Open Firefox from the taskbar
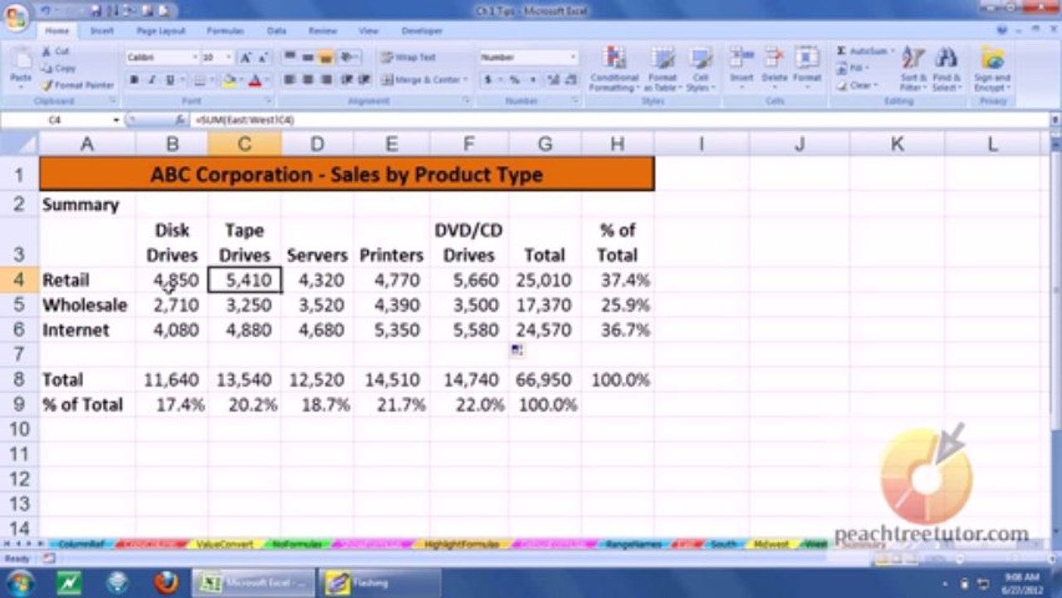1062x598 pixels. [x=165, y=581]
